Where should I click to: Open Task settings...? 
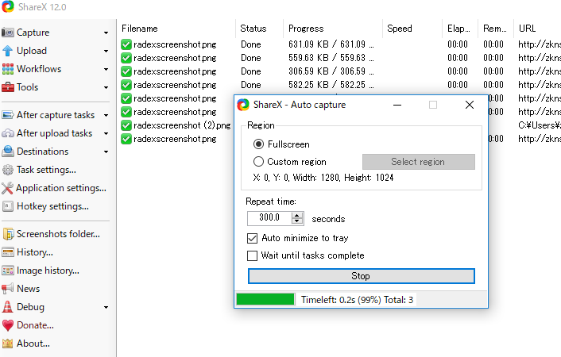47,170
